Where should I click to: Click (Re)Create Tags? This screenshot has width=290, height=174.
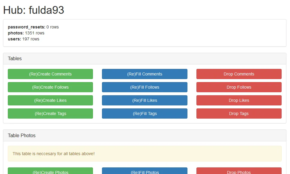tap(50, 114)
